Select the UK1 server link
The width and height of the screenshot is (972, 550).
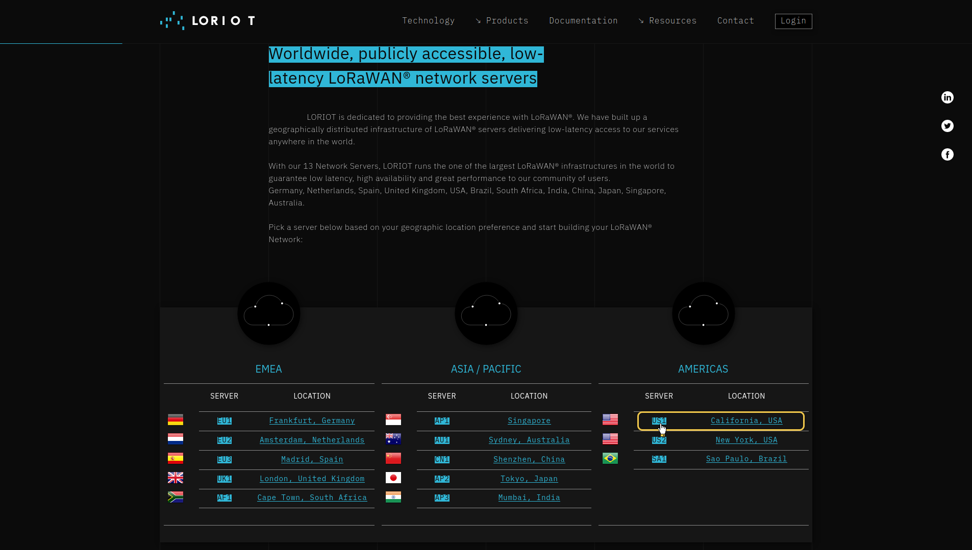click(x=225, y=479)
